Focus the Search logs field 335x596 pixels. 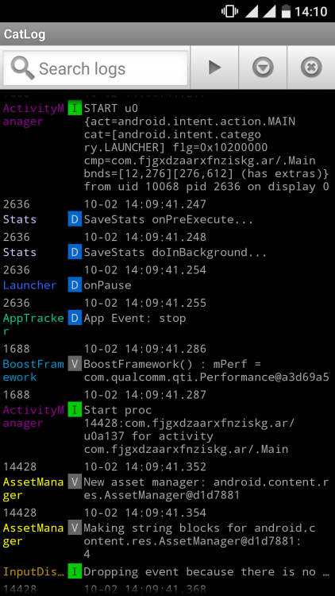click(95, 68)
